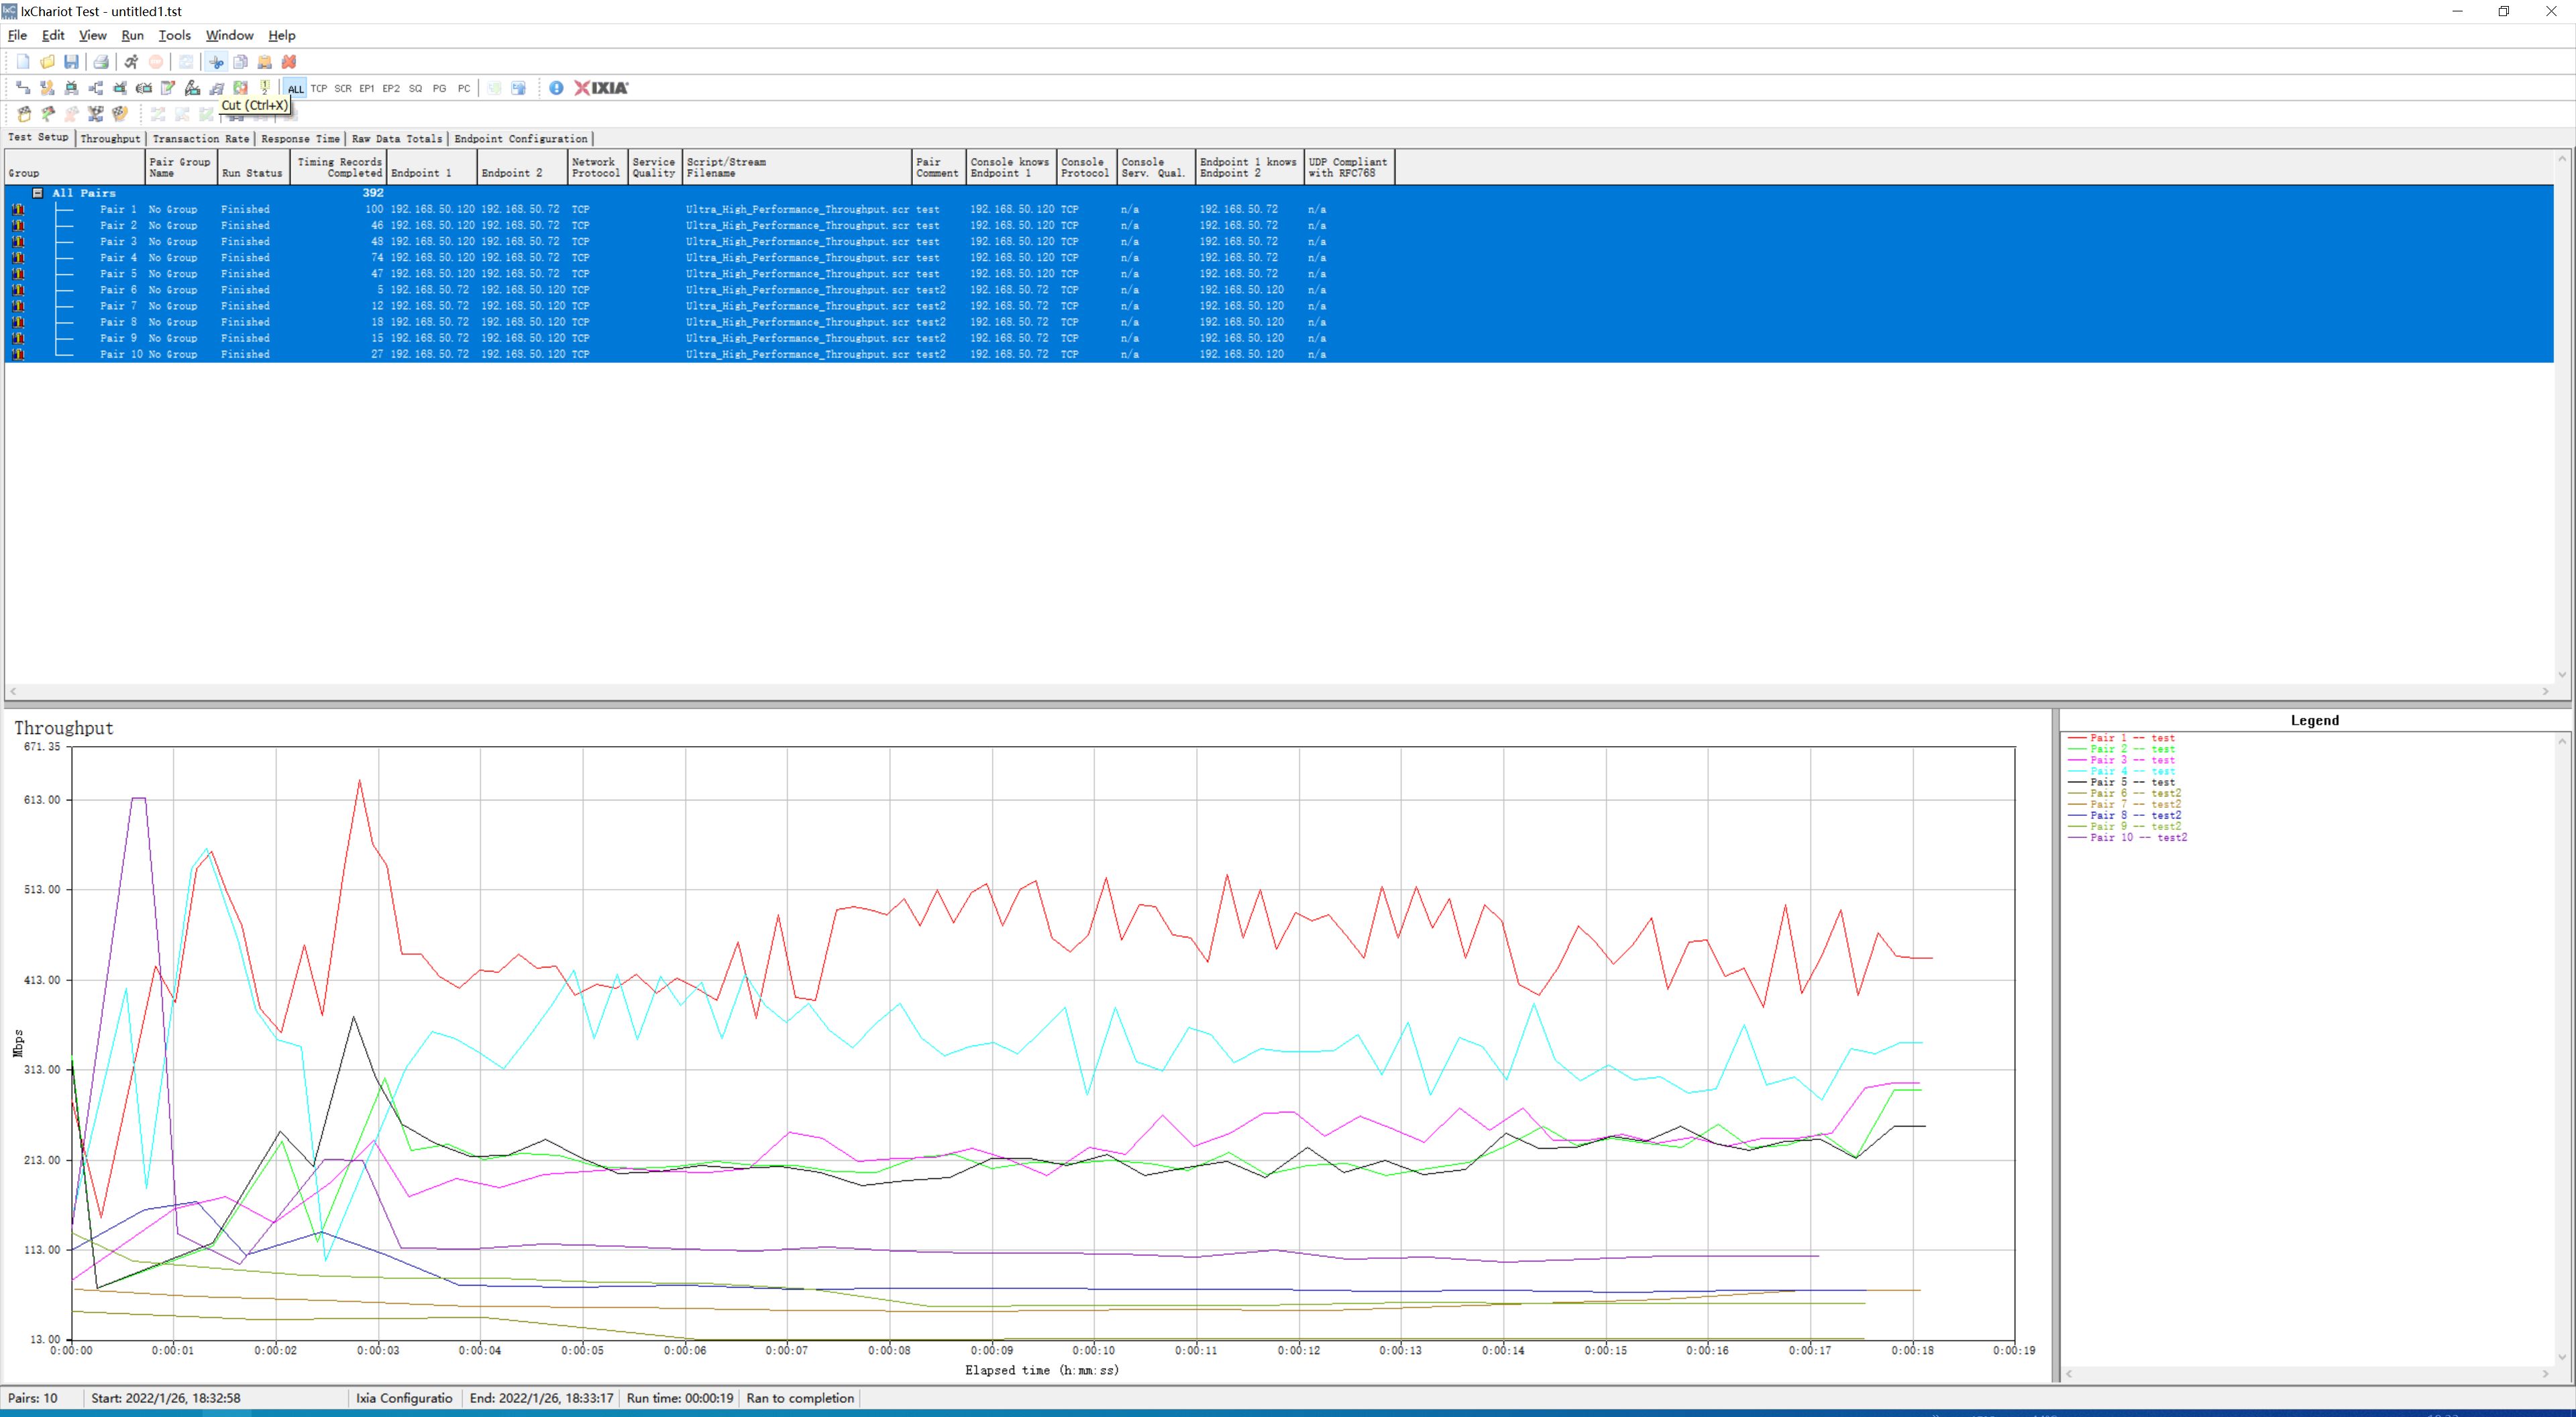Select the Pair 6 row

(118, 290)
